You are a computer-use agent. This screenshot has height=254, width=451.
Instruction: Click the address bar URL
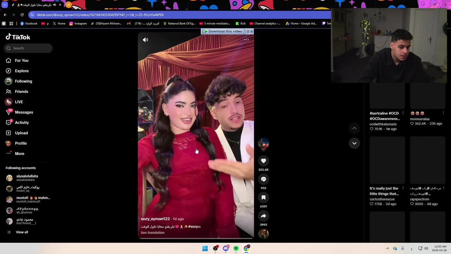click(100, 15)
